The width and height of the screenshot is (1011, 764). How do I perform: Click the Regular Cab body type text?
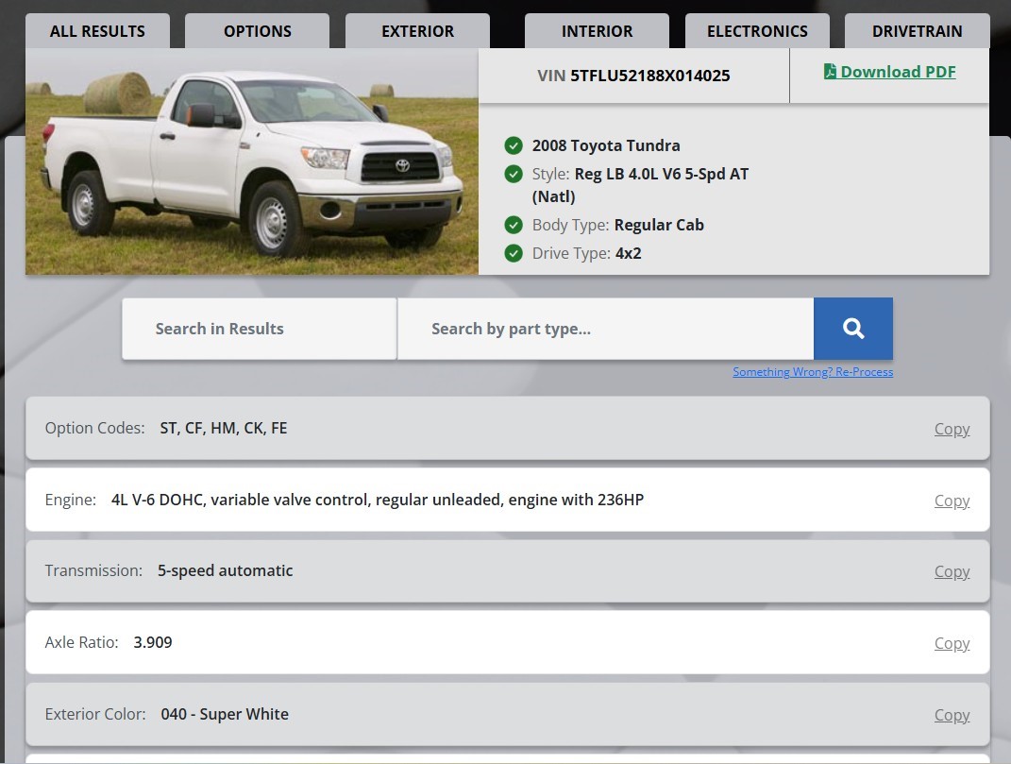[658, 225]
